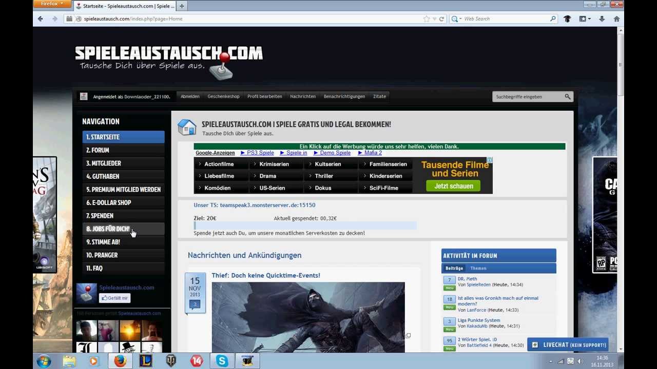This screenshot has width=657, height=369.
Task: Click the comment count icon under the date
Action: [x=195, y=304]
